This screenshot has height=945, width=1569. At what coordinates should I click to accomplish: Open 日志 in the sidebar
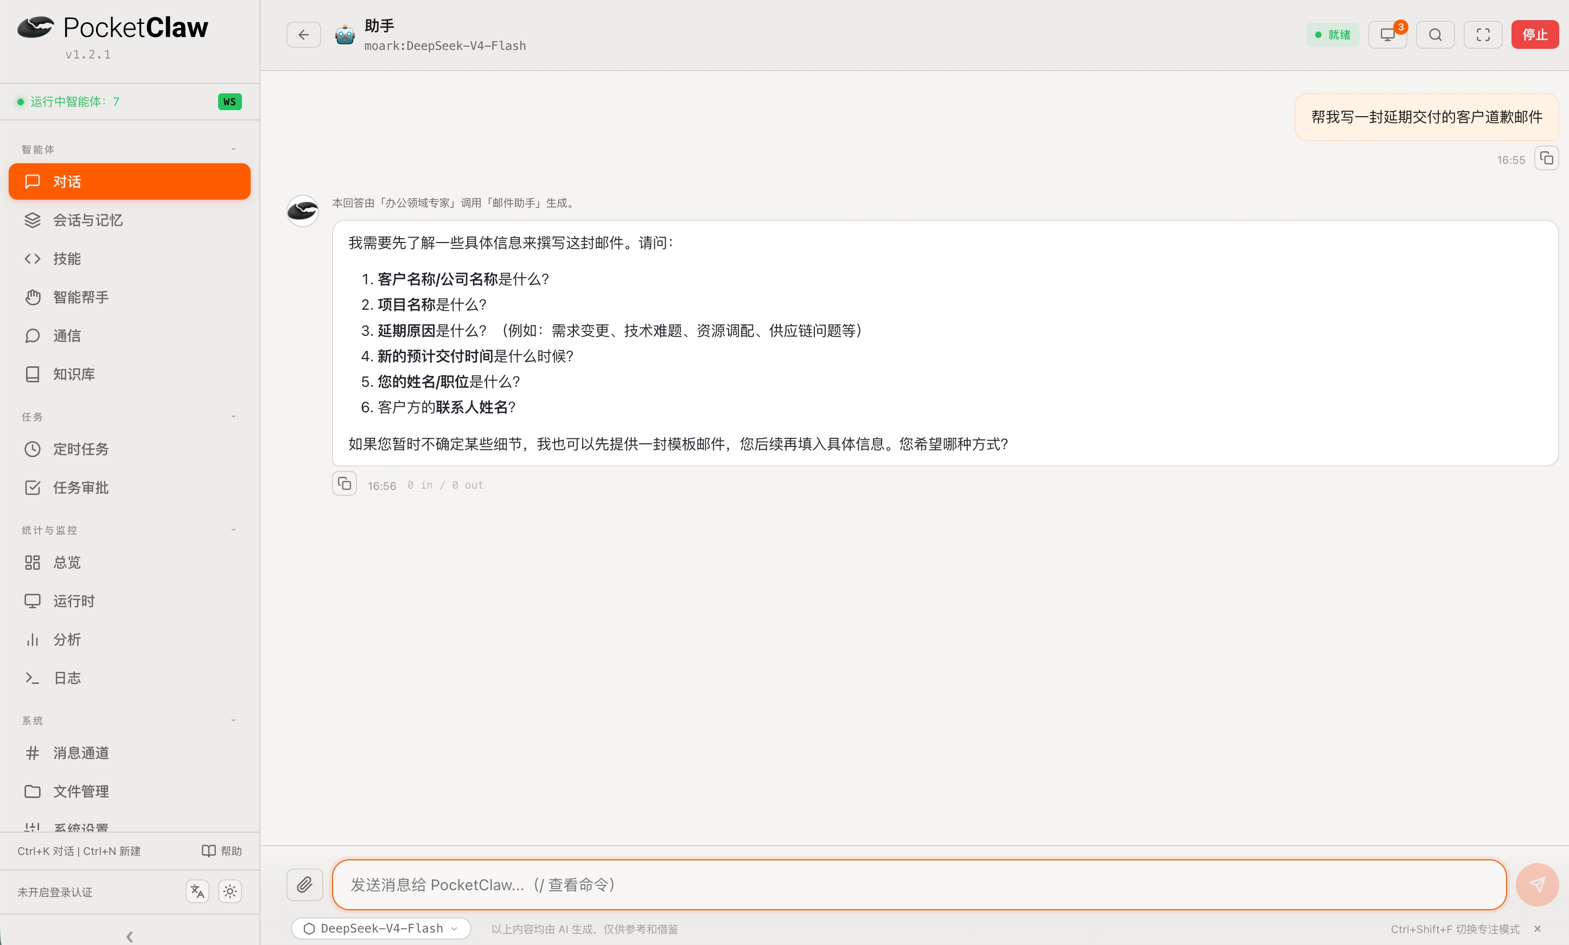click(129, 678)
